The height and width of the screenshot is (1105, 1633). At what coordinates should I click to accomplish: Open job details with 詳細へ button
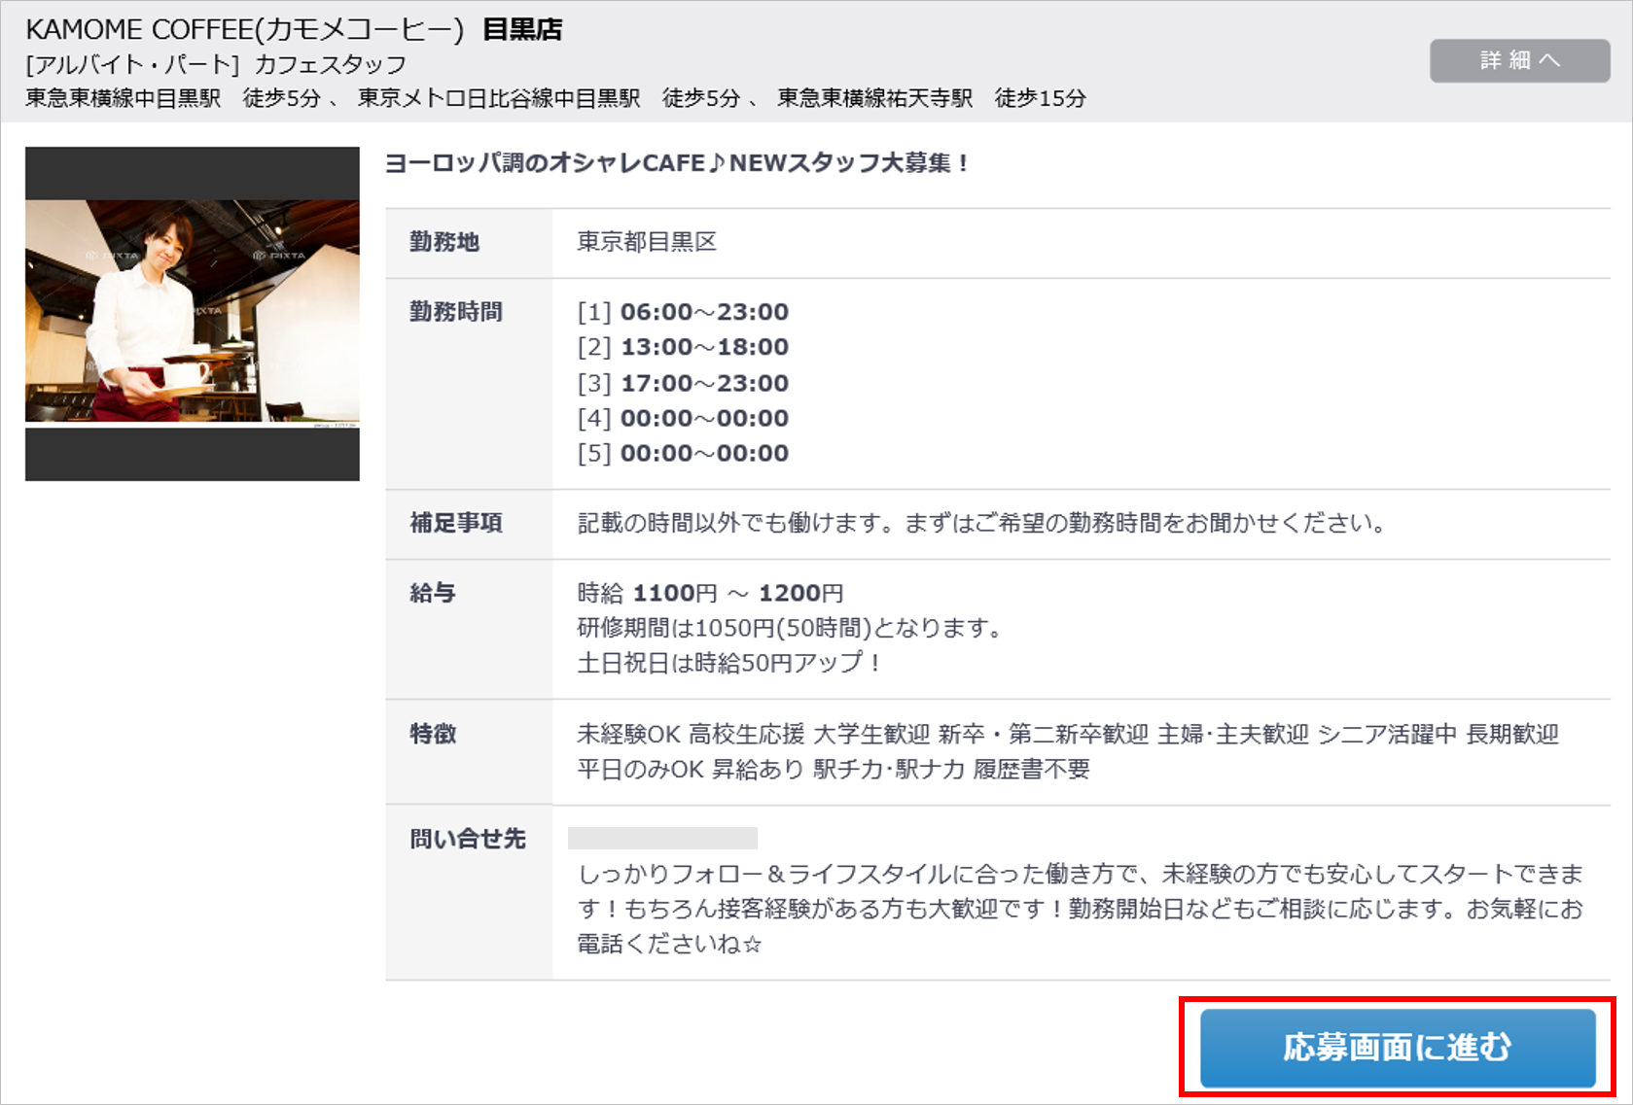1518,60
